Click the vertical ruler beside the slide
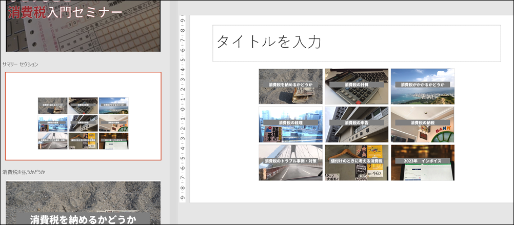The image size is (514, 225). coord(182,109)
